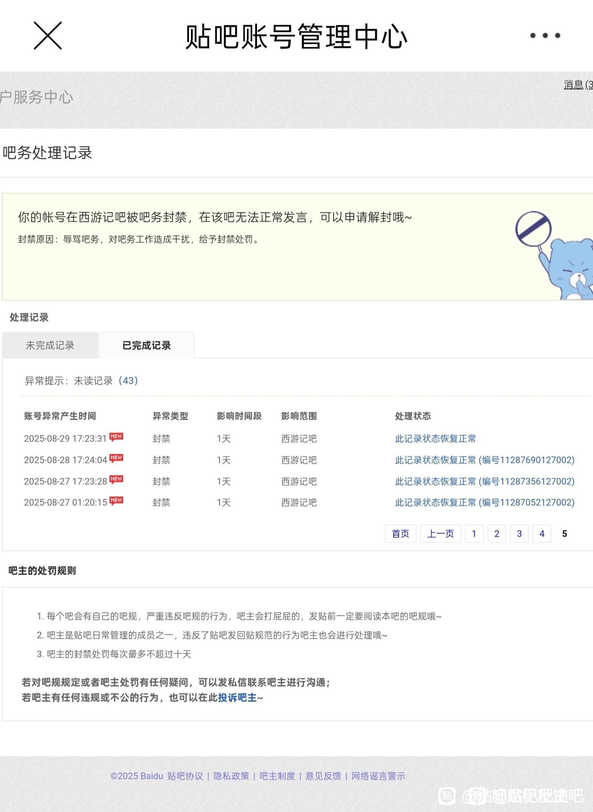Click NEW badge on 2025-08-28 record
The height and width of the screenshot is (812, 593).
point(116,458)
